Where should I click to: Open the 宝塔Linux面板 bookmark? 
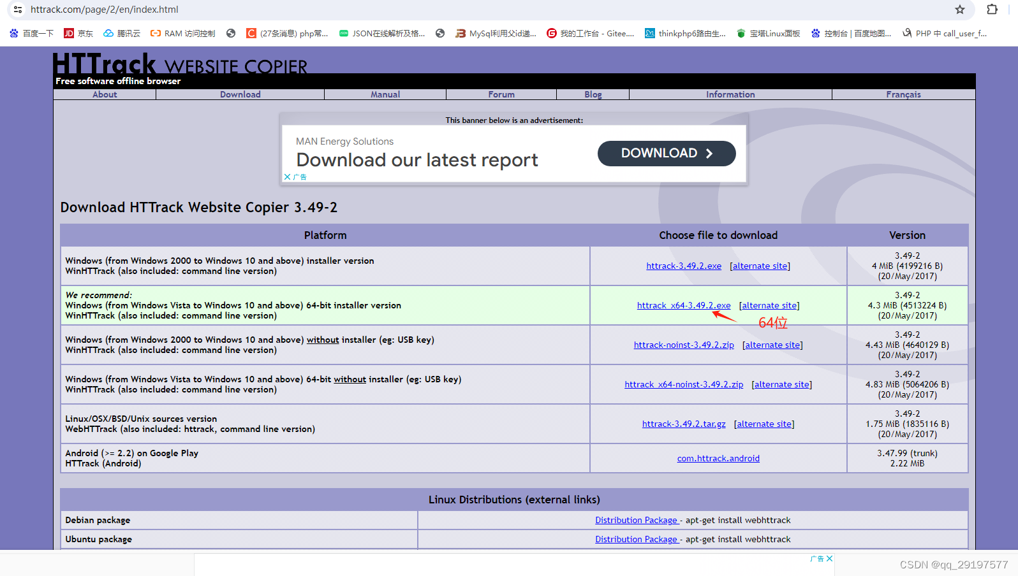[769, 33]
